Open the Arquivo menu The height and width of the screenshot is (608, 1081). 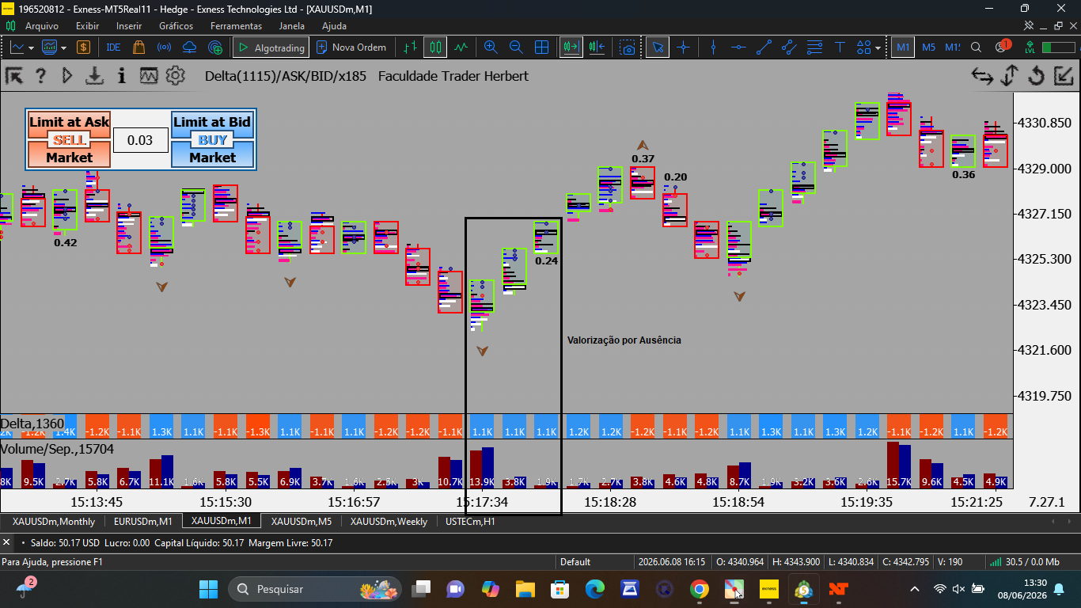coord(41,26)
